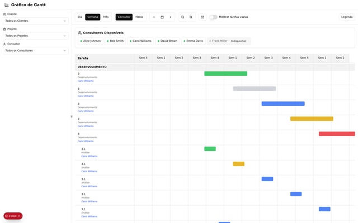Click the Consultores Disponíveis people icon
The height and width of the screenshot is (223, 358).
[79, 33]
